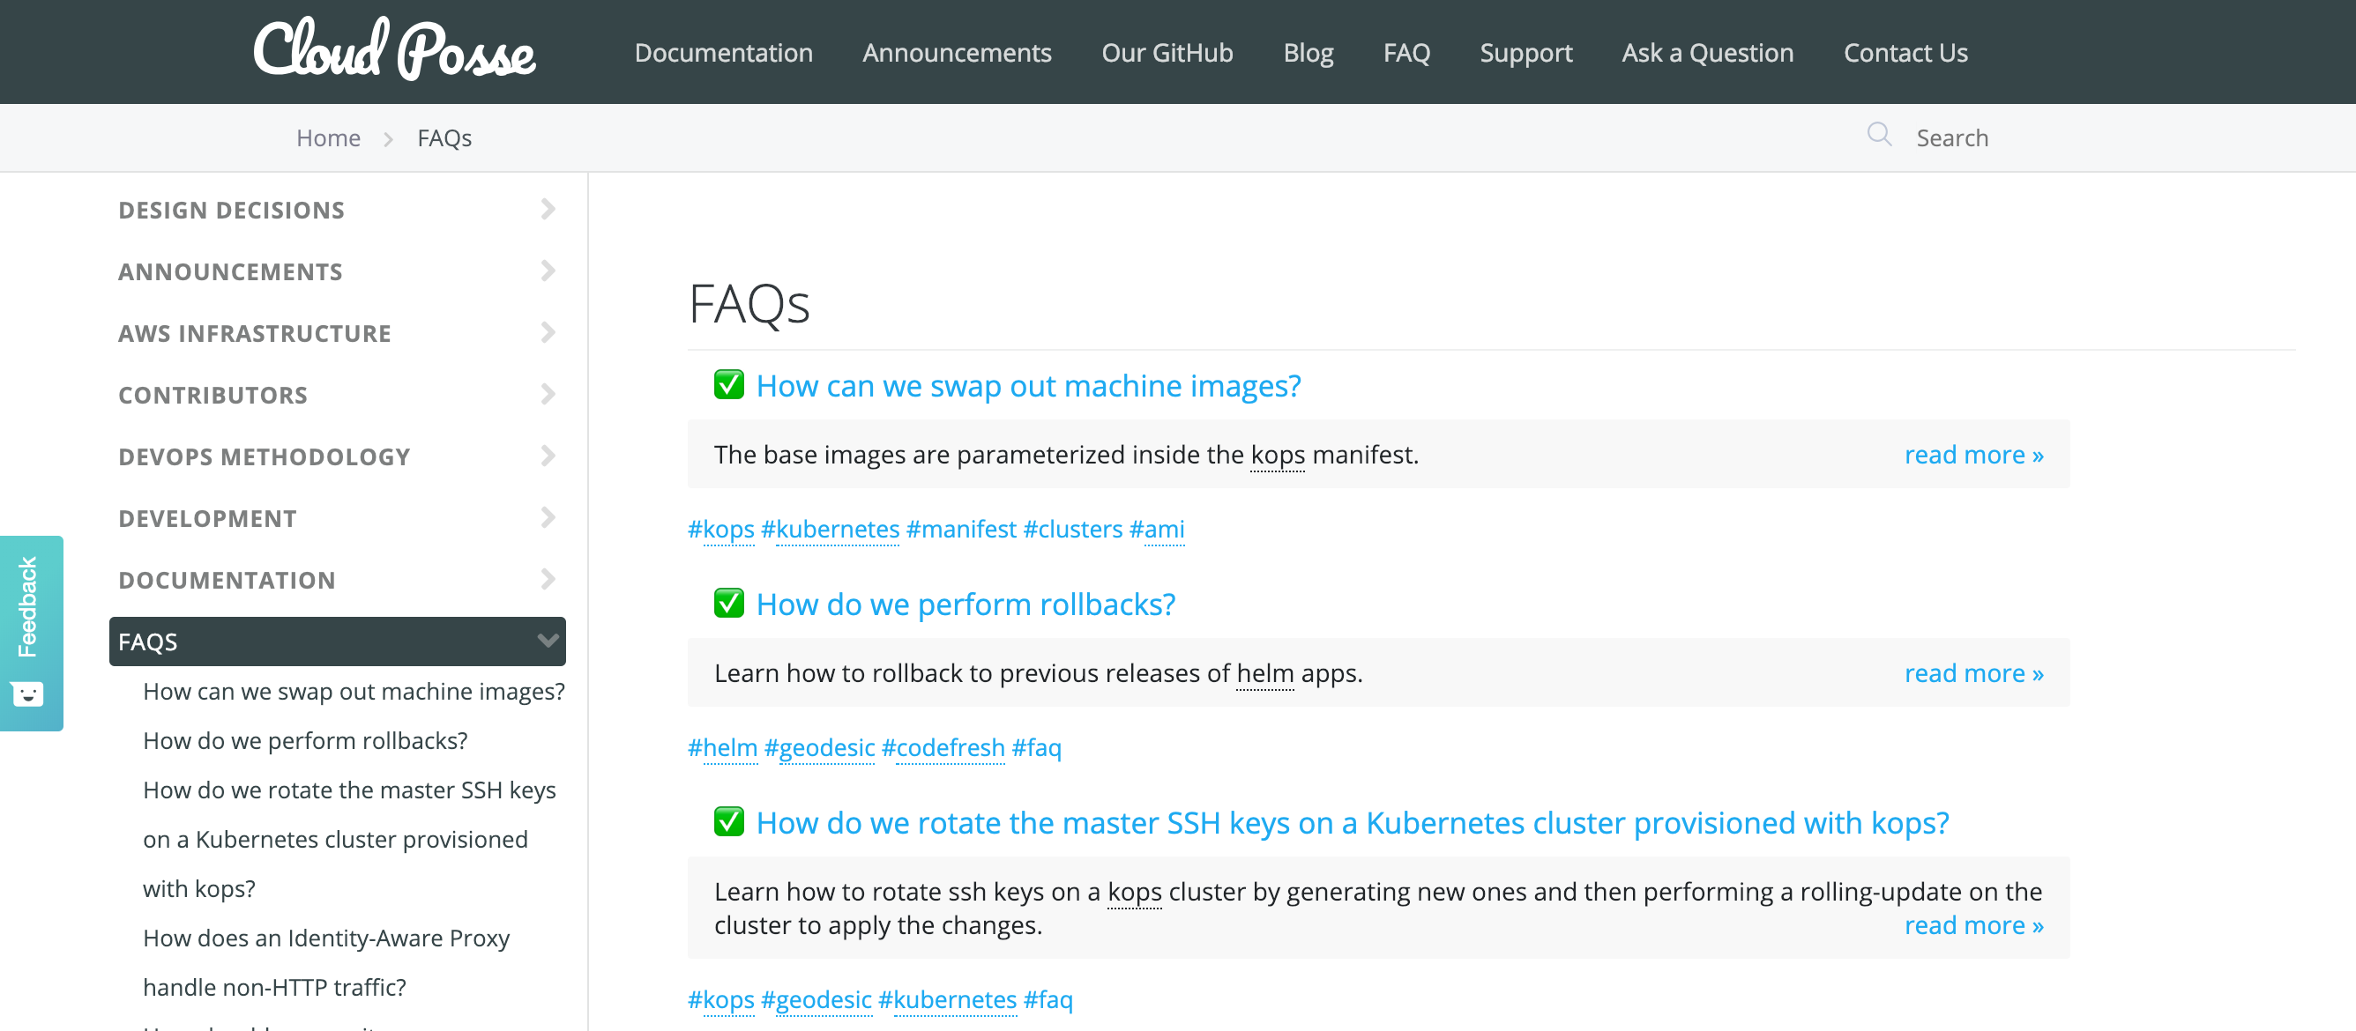Click the Cloud Posse logo

(x=393, y=50)
